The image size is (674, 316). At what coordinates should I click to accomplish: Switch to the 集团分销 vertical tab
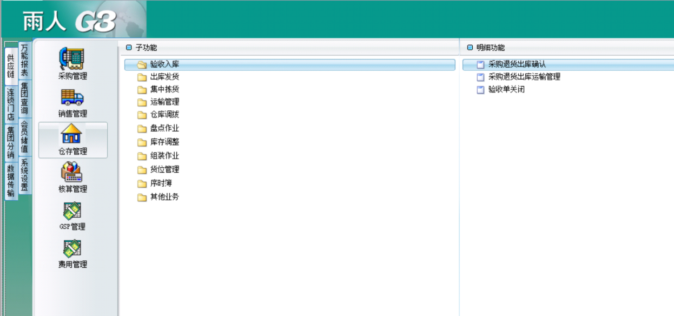(10, 142)
